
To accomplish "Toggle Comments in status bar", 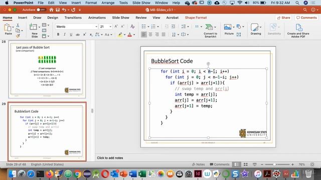I will pos(220,164).
